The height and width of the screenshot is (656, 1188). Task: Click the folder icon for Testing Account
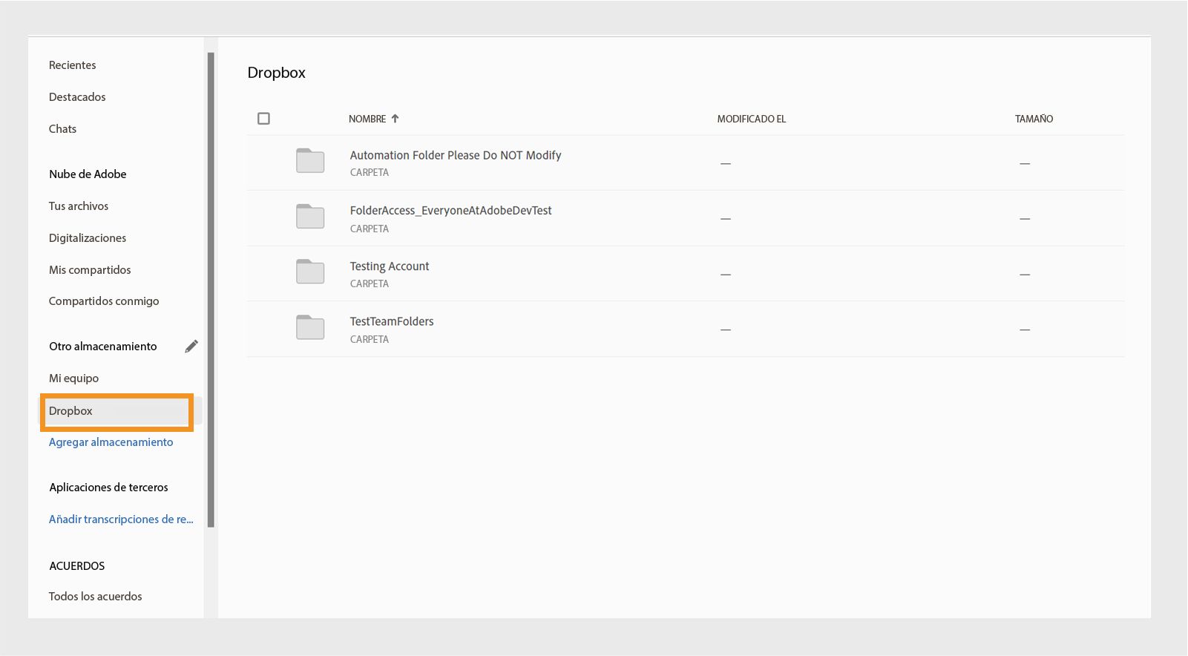pos(310,272)
